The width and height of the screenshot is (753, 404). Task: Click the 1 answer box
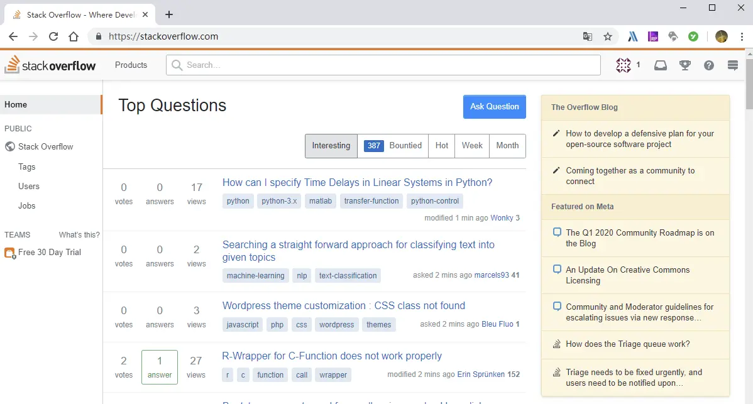tap(160, 367)
